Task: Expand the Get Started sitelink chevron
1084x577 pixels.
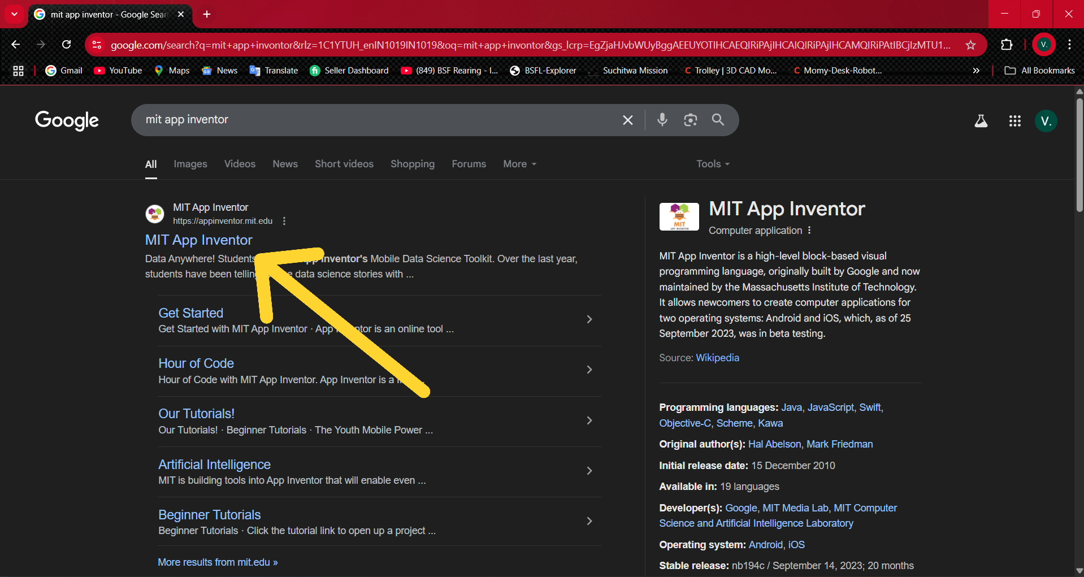Action: point(589,319)
